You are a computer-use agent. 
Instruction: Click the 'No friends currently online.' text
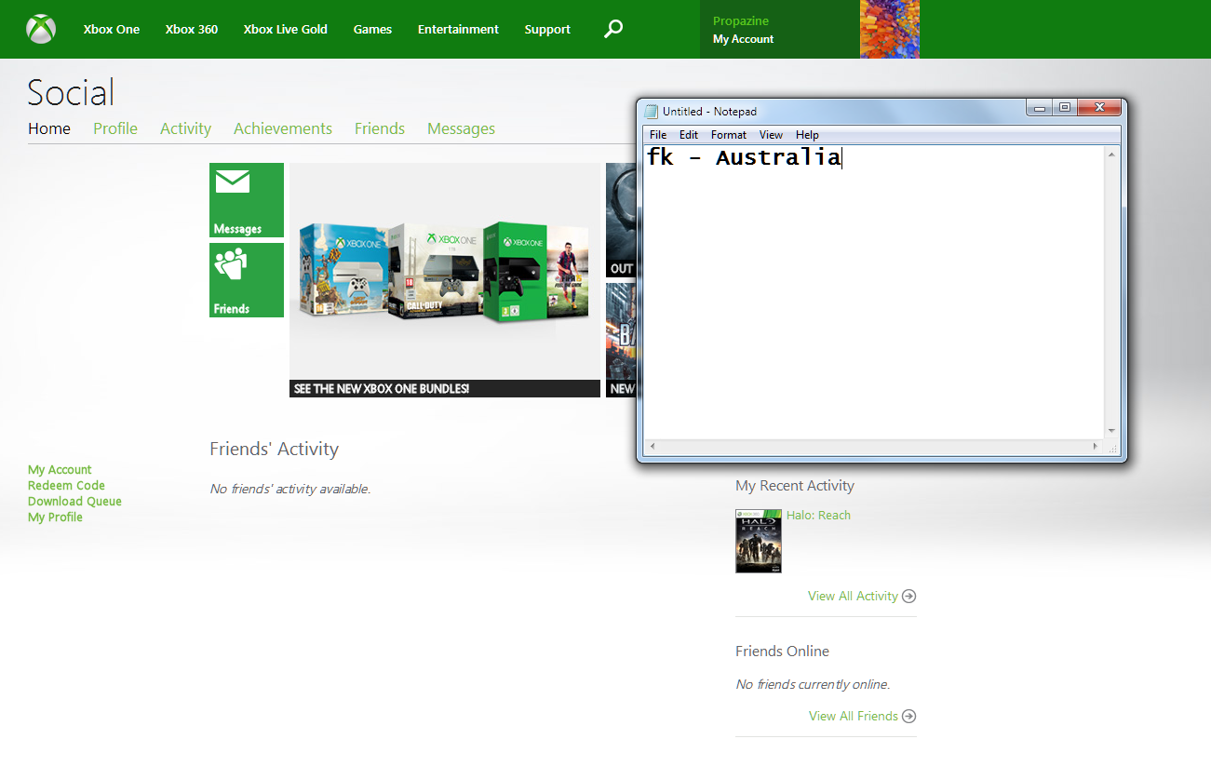813,685
